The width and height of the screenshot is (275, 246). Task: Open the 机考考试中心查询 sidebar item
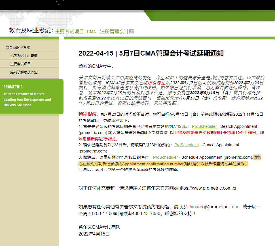tap(24, 56)
